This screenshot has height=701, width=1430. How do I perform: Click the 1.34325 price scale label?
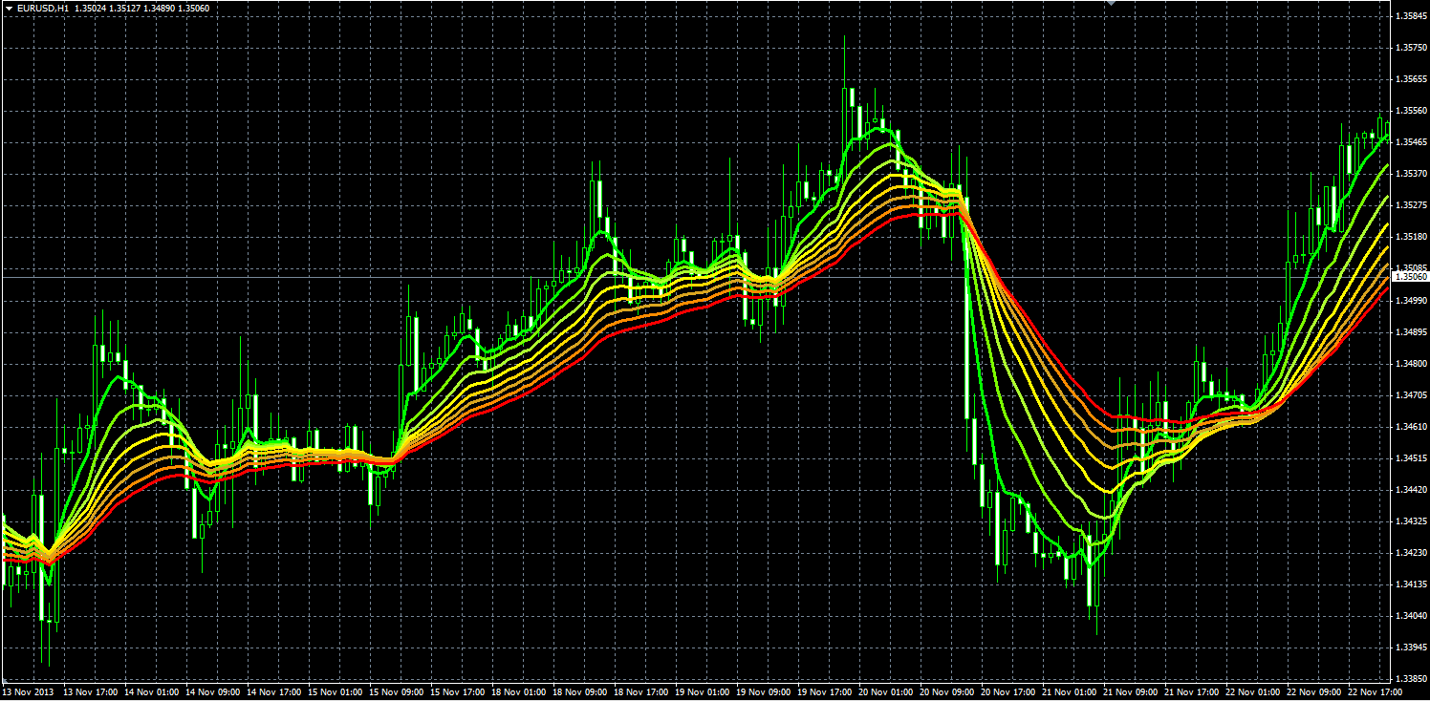point(1411,521)
